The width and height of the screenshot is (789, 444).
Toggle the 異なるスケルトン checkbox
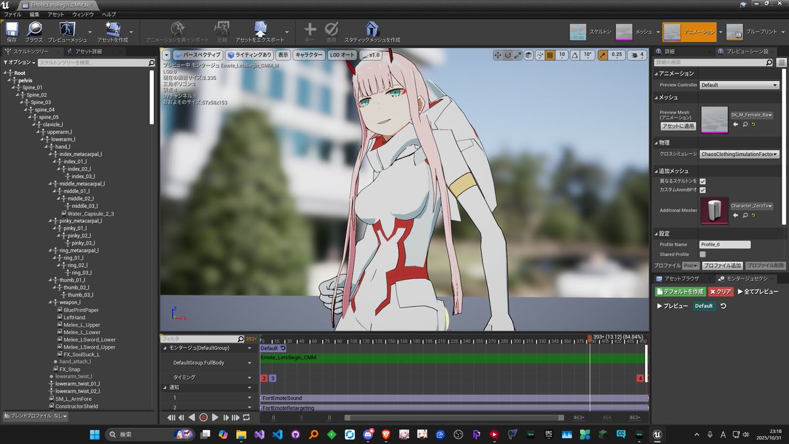tap(703, 181)
